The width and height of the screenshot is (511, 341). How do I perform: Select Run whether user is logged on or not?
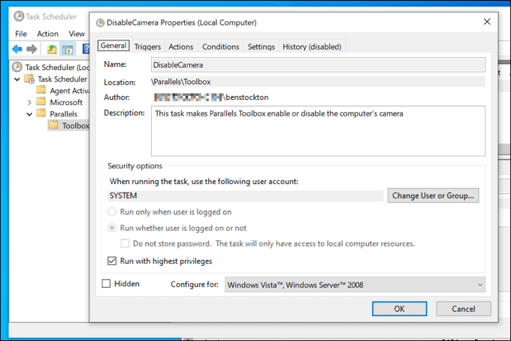[x=112, y=228]
